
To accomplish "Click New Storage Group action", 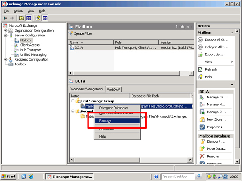I will click(216, 119).
